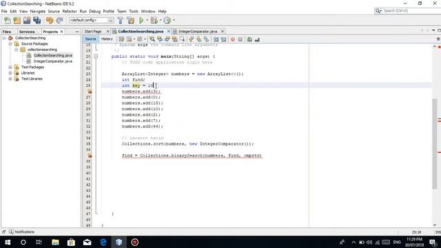
Task: Switch to the Start Page tab
Action: 93,32
